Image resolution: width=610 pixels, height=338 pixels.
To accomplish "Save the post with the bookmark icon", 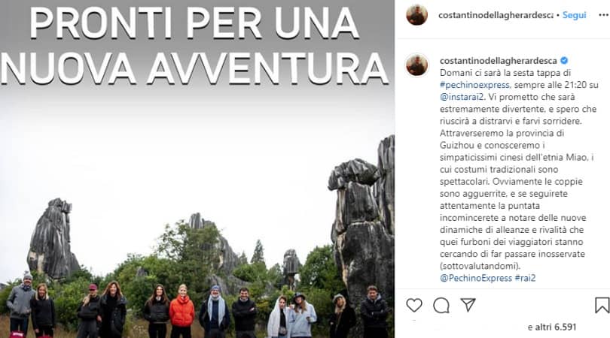I will click(x=602, y=305).
